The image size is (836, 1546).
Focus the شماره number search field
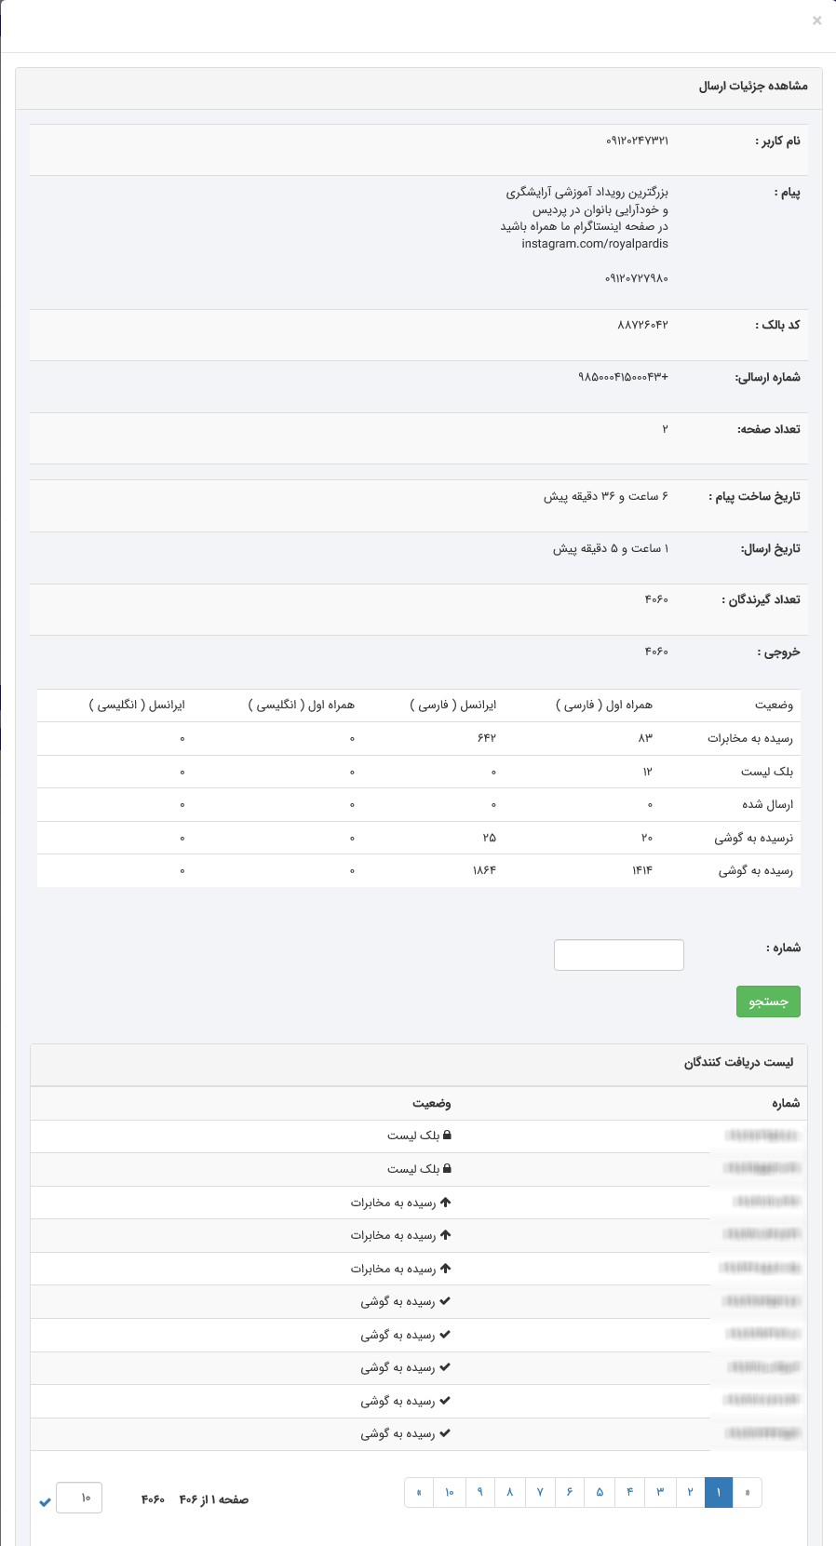[x=618, y=955]
